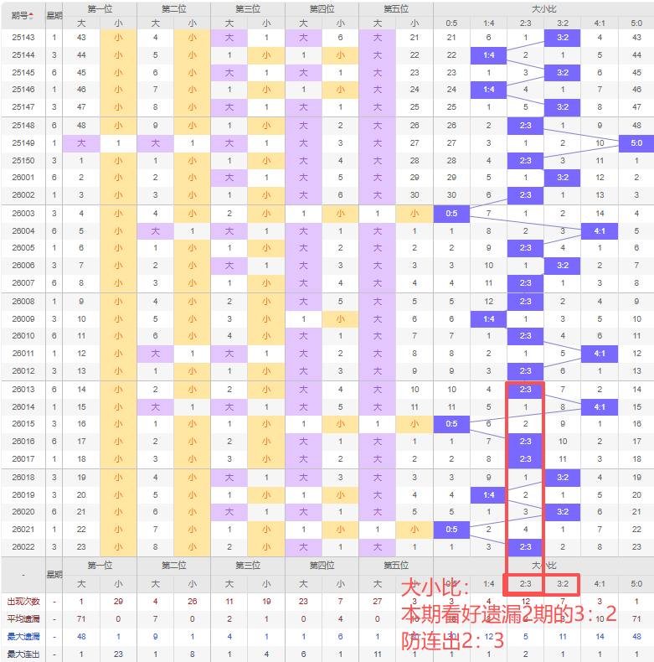Click highlighted 3:2 cell in row 25143
654x662 pixels.
point(563,38)
